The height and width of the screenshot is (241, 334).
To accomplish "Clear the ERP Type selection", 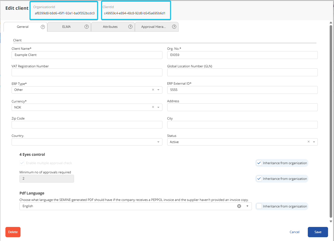I will [153, 90].
